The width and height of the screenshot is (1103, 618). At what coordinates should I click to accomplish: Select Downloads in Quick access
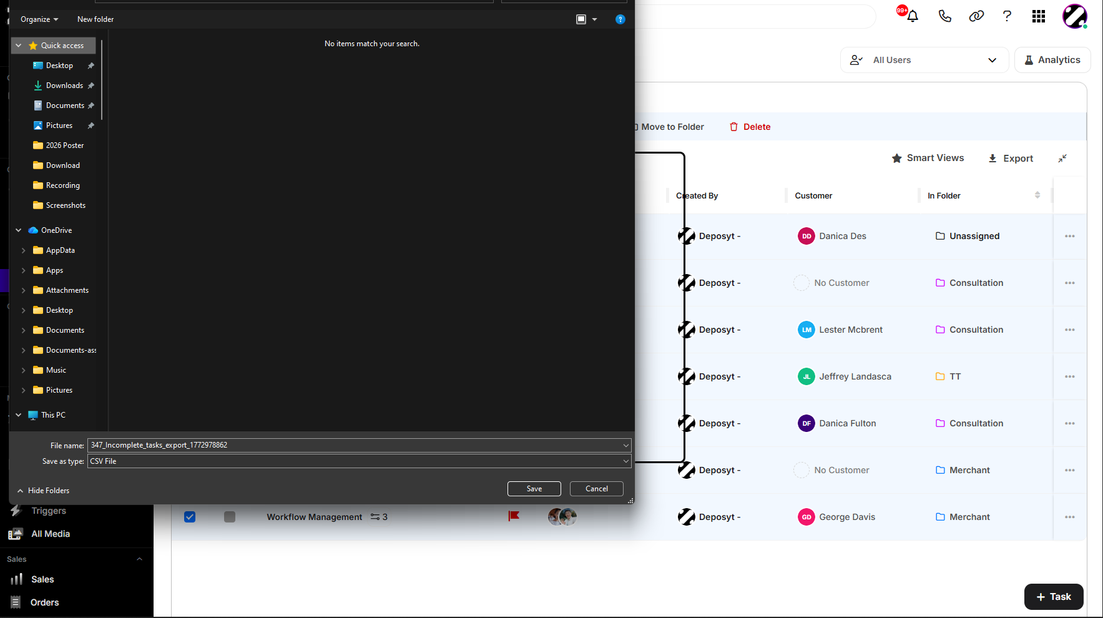point(64,86)
